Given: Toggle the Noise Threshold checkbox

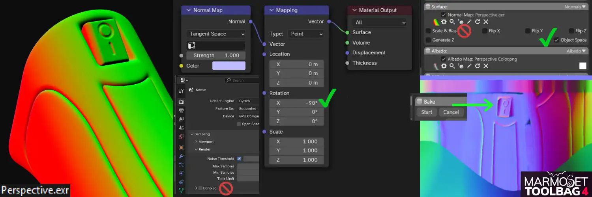Looking at the screenshot, I should [x=239, y=159].
